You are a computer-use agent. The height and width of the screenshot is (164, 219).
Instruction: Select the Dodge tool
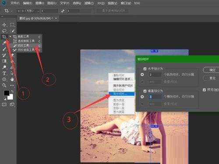[x=4, y=67]
